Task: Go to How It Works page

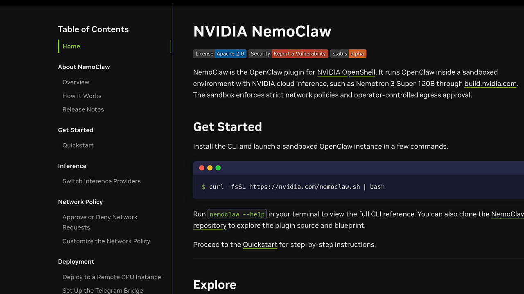Action: (x=82, y=96)
